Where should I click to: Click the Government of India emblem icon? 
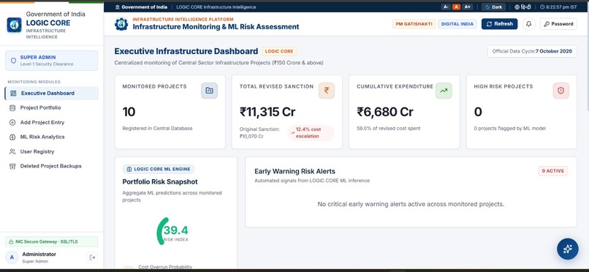click(118, 7)
